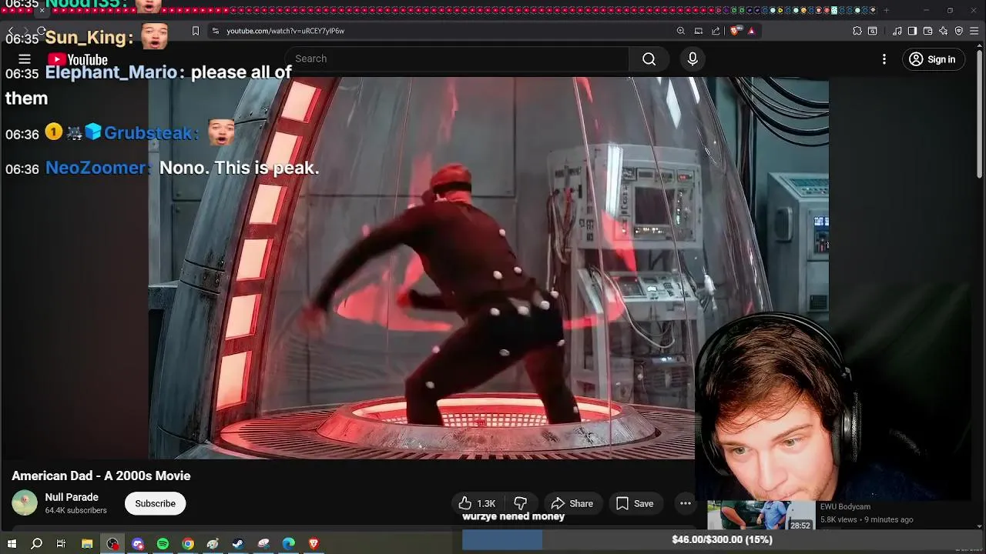The height and width of the screenshot is (554, 986).
Task: Open Spotify from the taskbar
Action: point(163,544)
